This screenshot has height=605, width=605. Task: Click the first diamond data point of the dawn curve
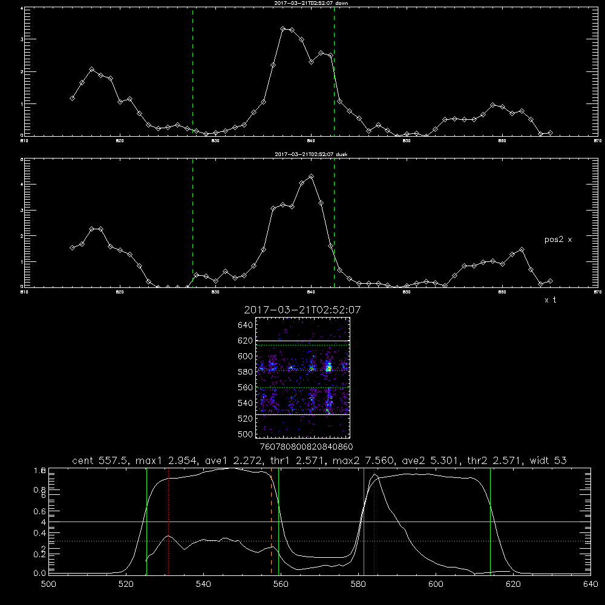(72, 99)
